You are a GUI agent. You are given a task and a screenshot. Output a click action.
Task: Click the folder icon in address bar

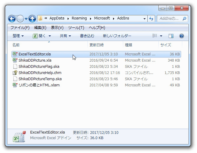40,19
